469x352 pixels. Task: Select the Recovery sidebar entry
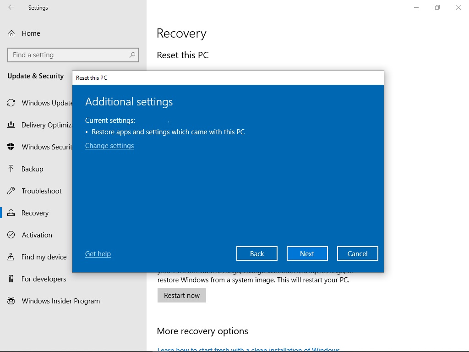35,213
